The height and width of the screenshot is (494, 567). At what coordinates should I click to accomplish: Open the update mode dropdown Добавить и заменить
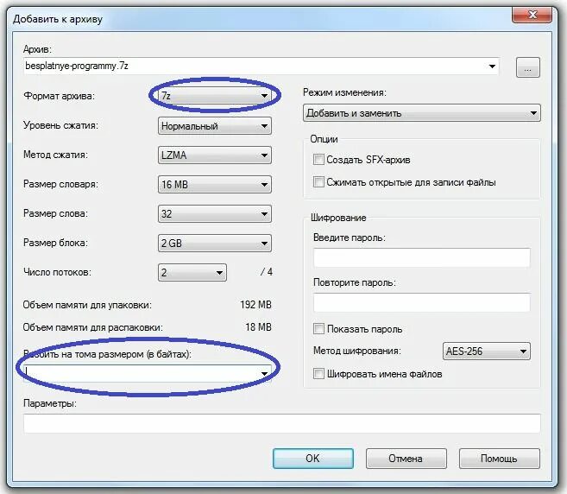pyautogui.click(x=422, y=113)
